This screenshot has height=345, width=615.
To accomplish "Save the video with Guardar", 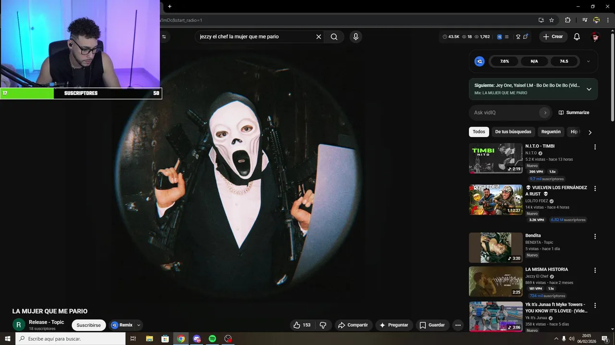I will pos(432,325).
